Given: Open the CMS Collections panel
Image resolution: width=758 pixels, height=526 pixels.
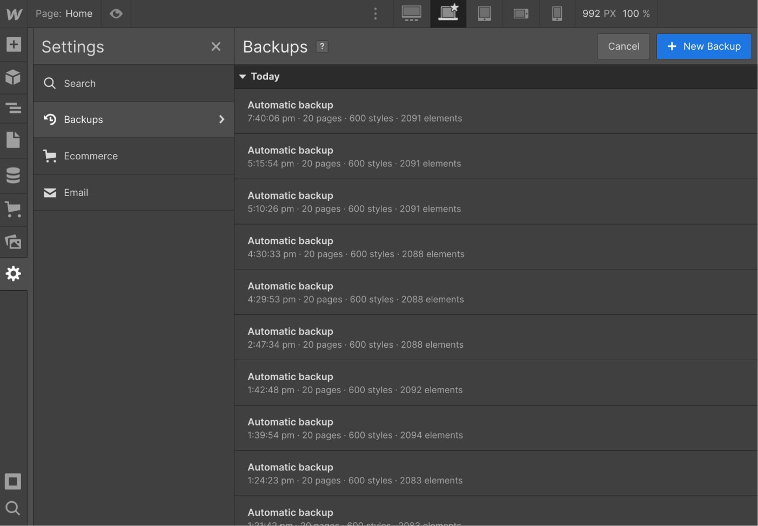Looking at the screenshot, I should (13, 176).
